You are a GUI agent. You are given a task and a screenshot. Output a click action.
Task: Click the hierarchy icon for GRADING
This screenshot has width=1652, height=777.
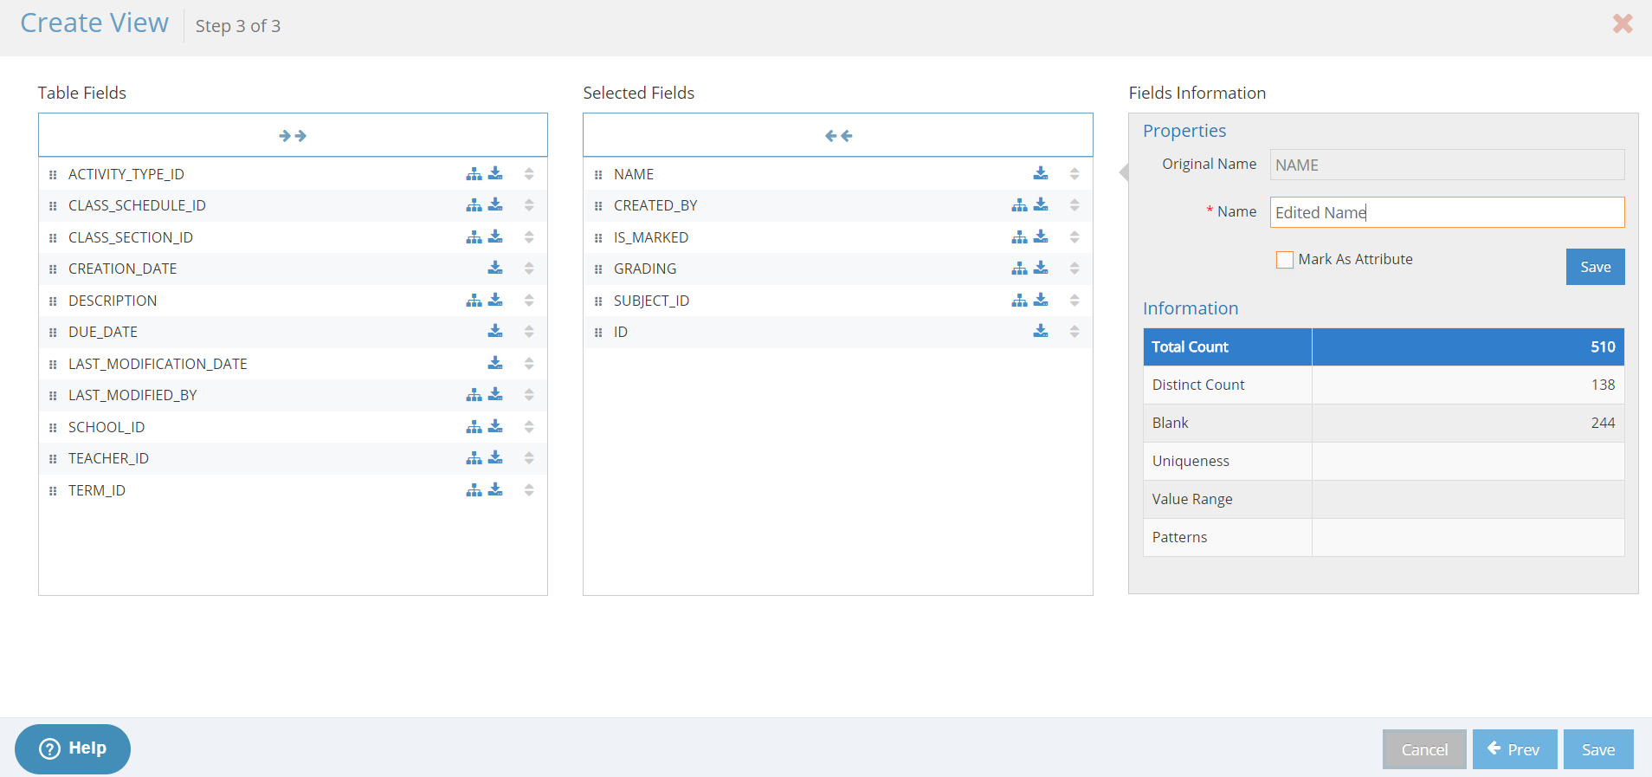(x=1019, y=269)
